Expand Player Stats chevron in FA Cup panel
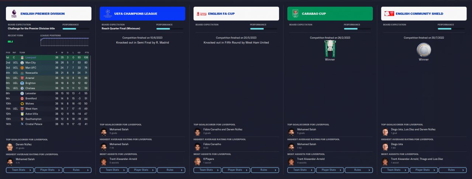This screenshot has width=472, height=179. pyautogui.click(x=247, y=170)
